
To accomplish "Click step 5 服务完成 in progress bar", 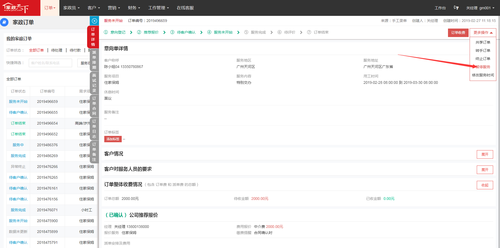I will [255, 32].
